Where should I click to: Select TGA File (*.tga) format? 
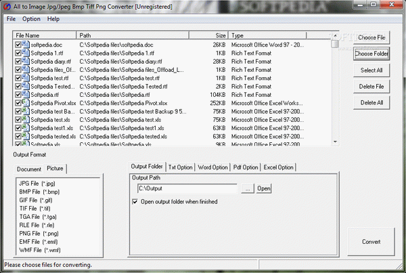[38, 217]
